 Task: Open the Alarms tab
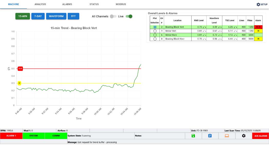pyautogui.click(x=67, y=4)
